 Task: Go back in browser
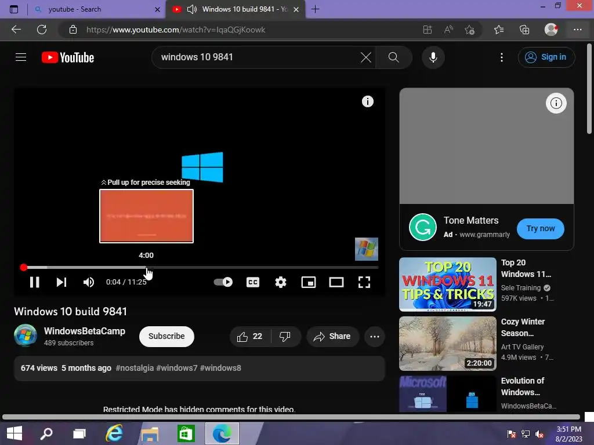point(16,30)
